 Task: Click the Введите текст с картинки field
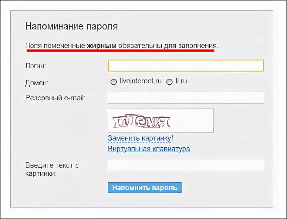tap(186, 165)
